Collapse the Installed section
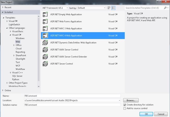This screenshot has height=117, width=170. click(3, 12)
